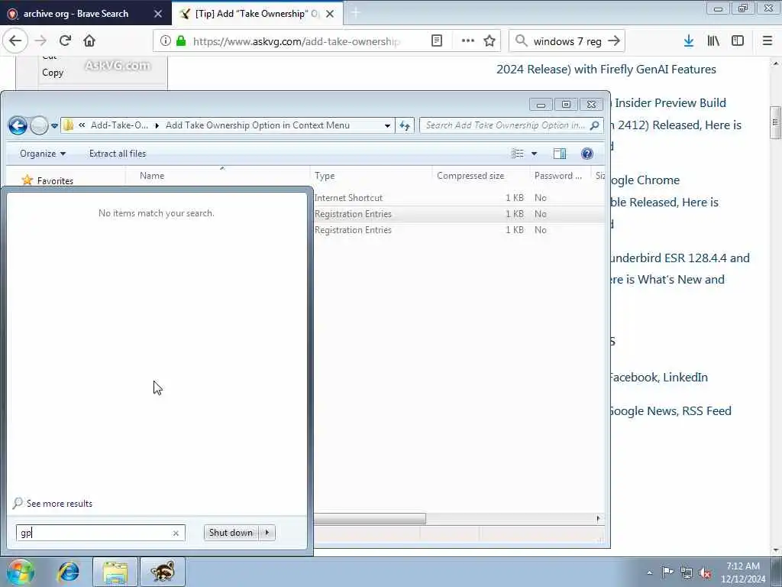Switch to archive org Brave Search tab
This screenshot has height=587, width=782.
coord(76,14)
